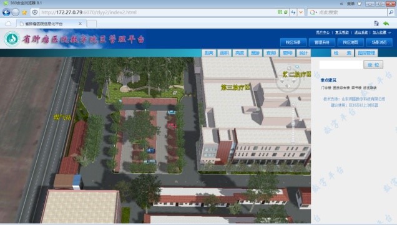Click the 院区场景 navigation button
Viewport: 397px width, 225px height.
(293, 42)
